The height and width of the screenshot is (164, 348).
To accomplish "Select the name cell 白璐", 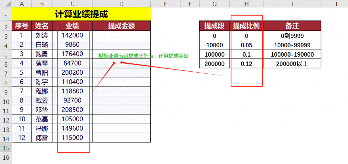I will (42, 45).
